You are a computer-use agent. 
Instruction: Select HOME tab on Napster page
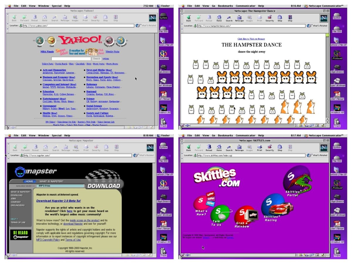tap(29, 181)
